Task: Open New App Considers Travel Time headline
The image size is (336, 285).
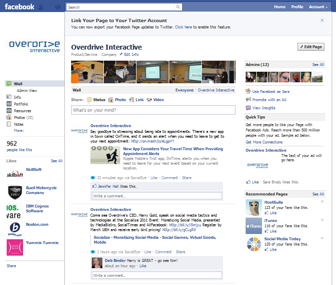Action: (x=173, y=151)
